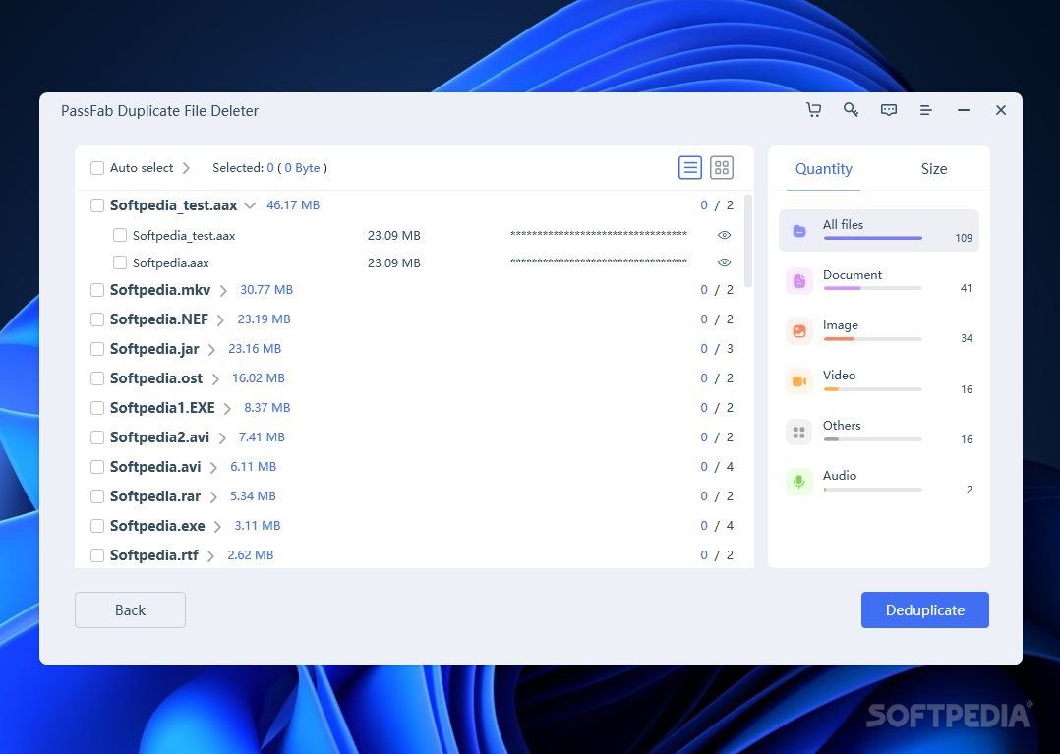This screenshot has width=1060, height=754.
Task: Check the Softpedia.aax file checkbox
Action: [120, 262]
